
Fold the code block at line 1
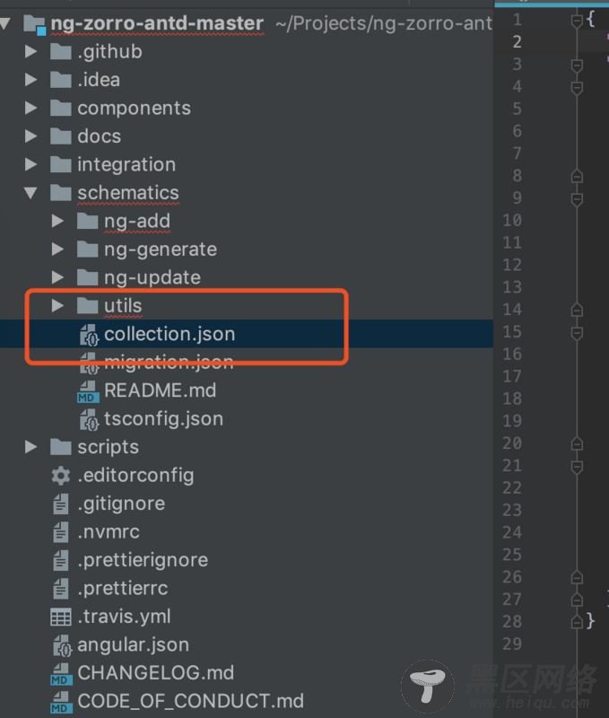pyautogui.click(x=577, y=21)
